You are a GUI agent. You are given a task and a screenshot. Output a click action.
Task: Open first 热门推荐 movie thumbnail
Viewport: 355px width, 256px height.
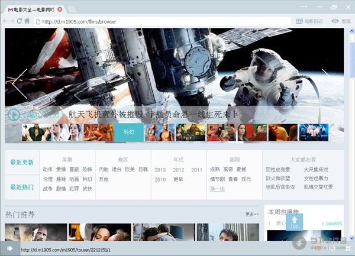tap(36, 232)
